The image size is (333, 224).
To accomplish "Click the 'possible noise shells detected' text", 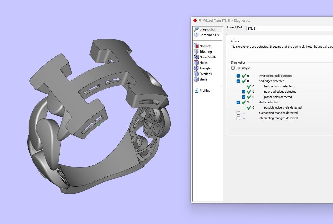I will pyautogui.click(x=283, y=107).
